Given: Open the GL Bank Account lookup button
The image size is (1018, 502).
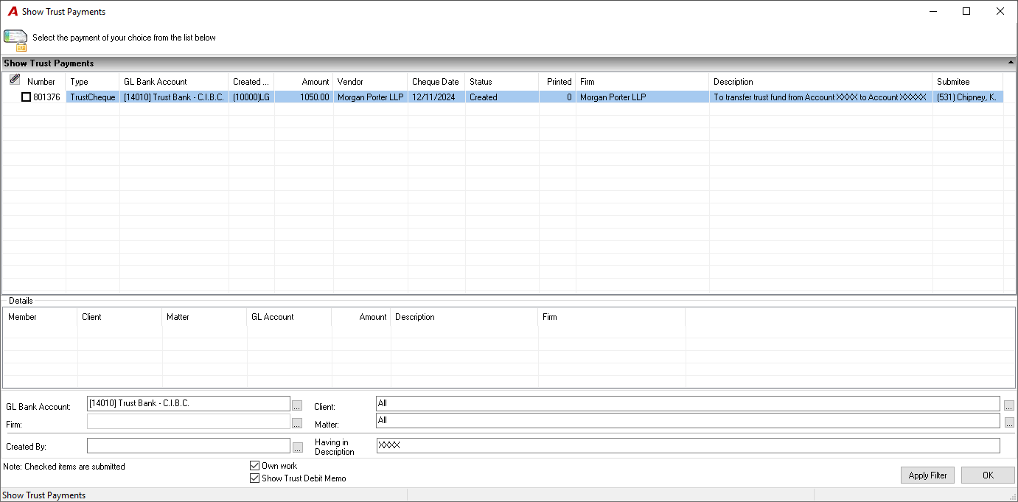Looking at the screenshot, I should click(x=297, y=405).
